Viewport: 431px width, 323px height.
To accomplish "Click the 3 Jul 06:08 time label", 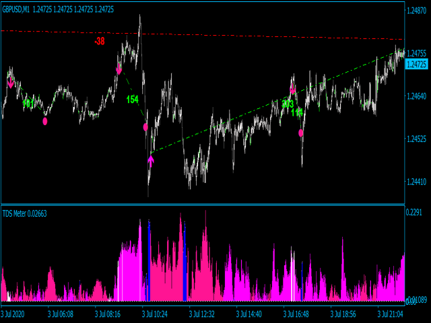I will pyautogui.click(x=61, y=314).
